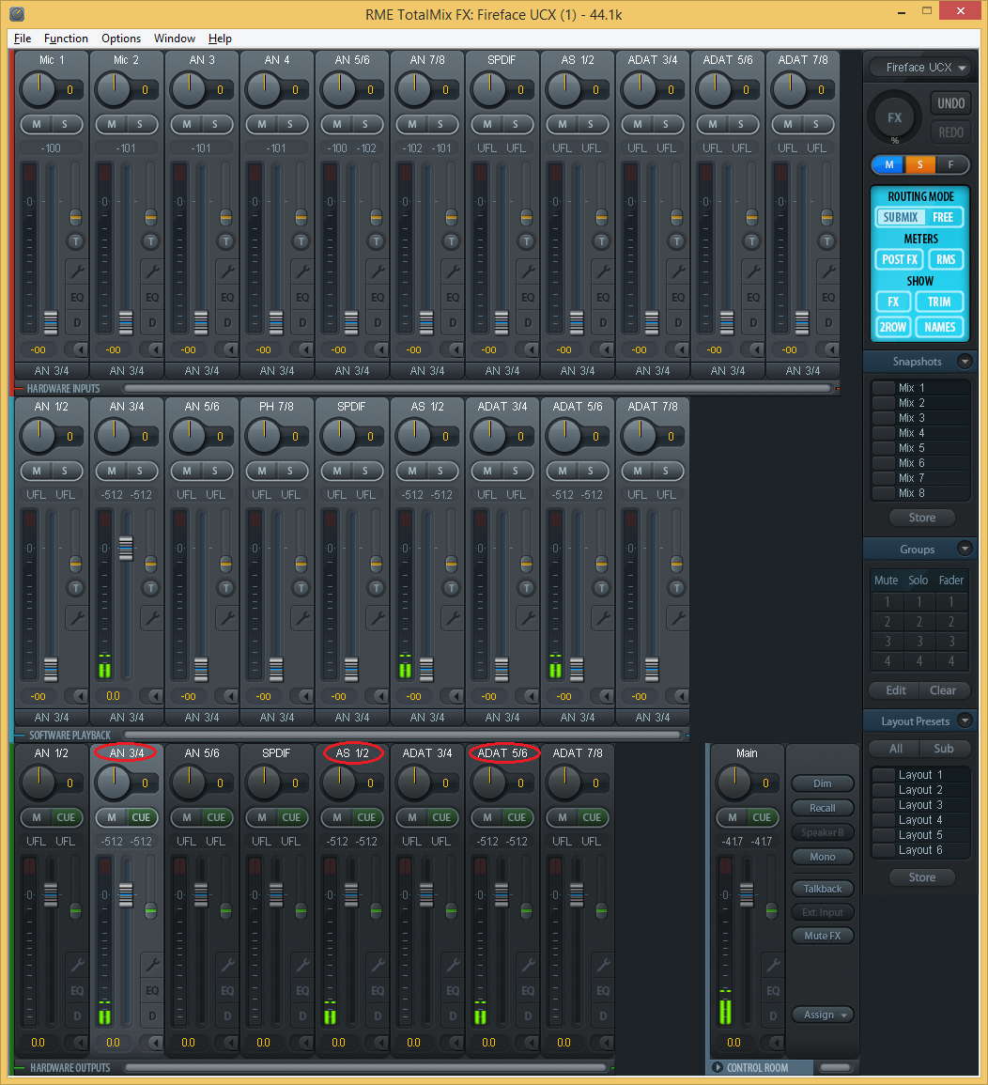Open the EQ panel on hardware input ADAT 7/8
The height and width of the screenshot is (1085, 988).
[828, 298]
